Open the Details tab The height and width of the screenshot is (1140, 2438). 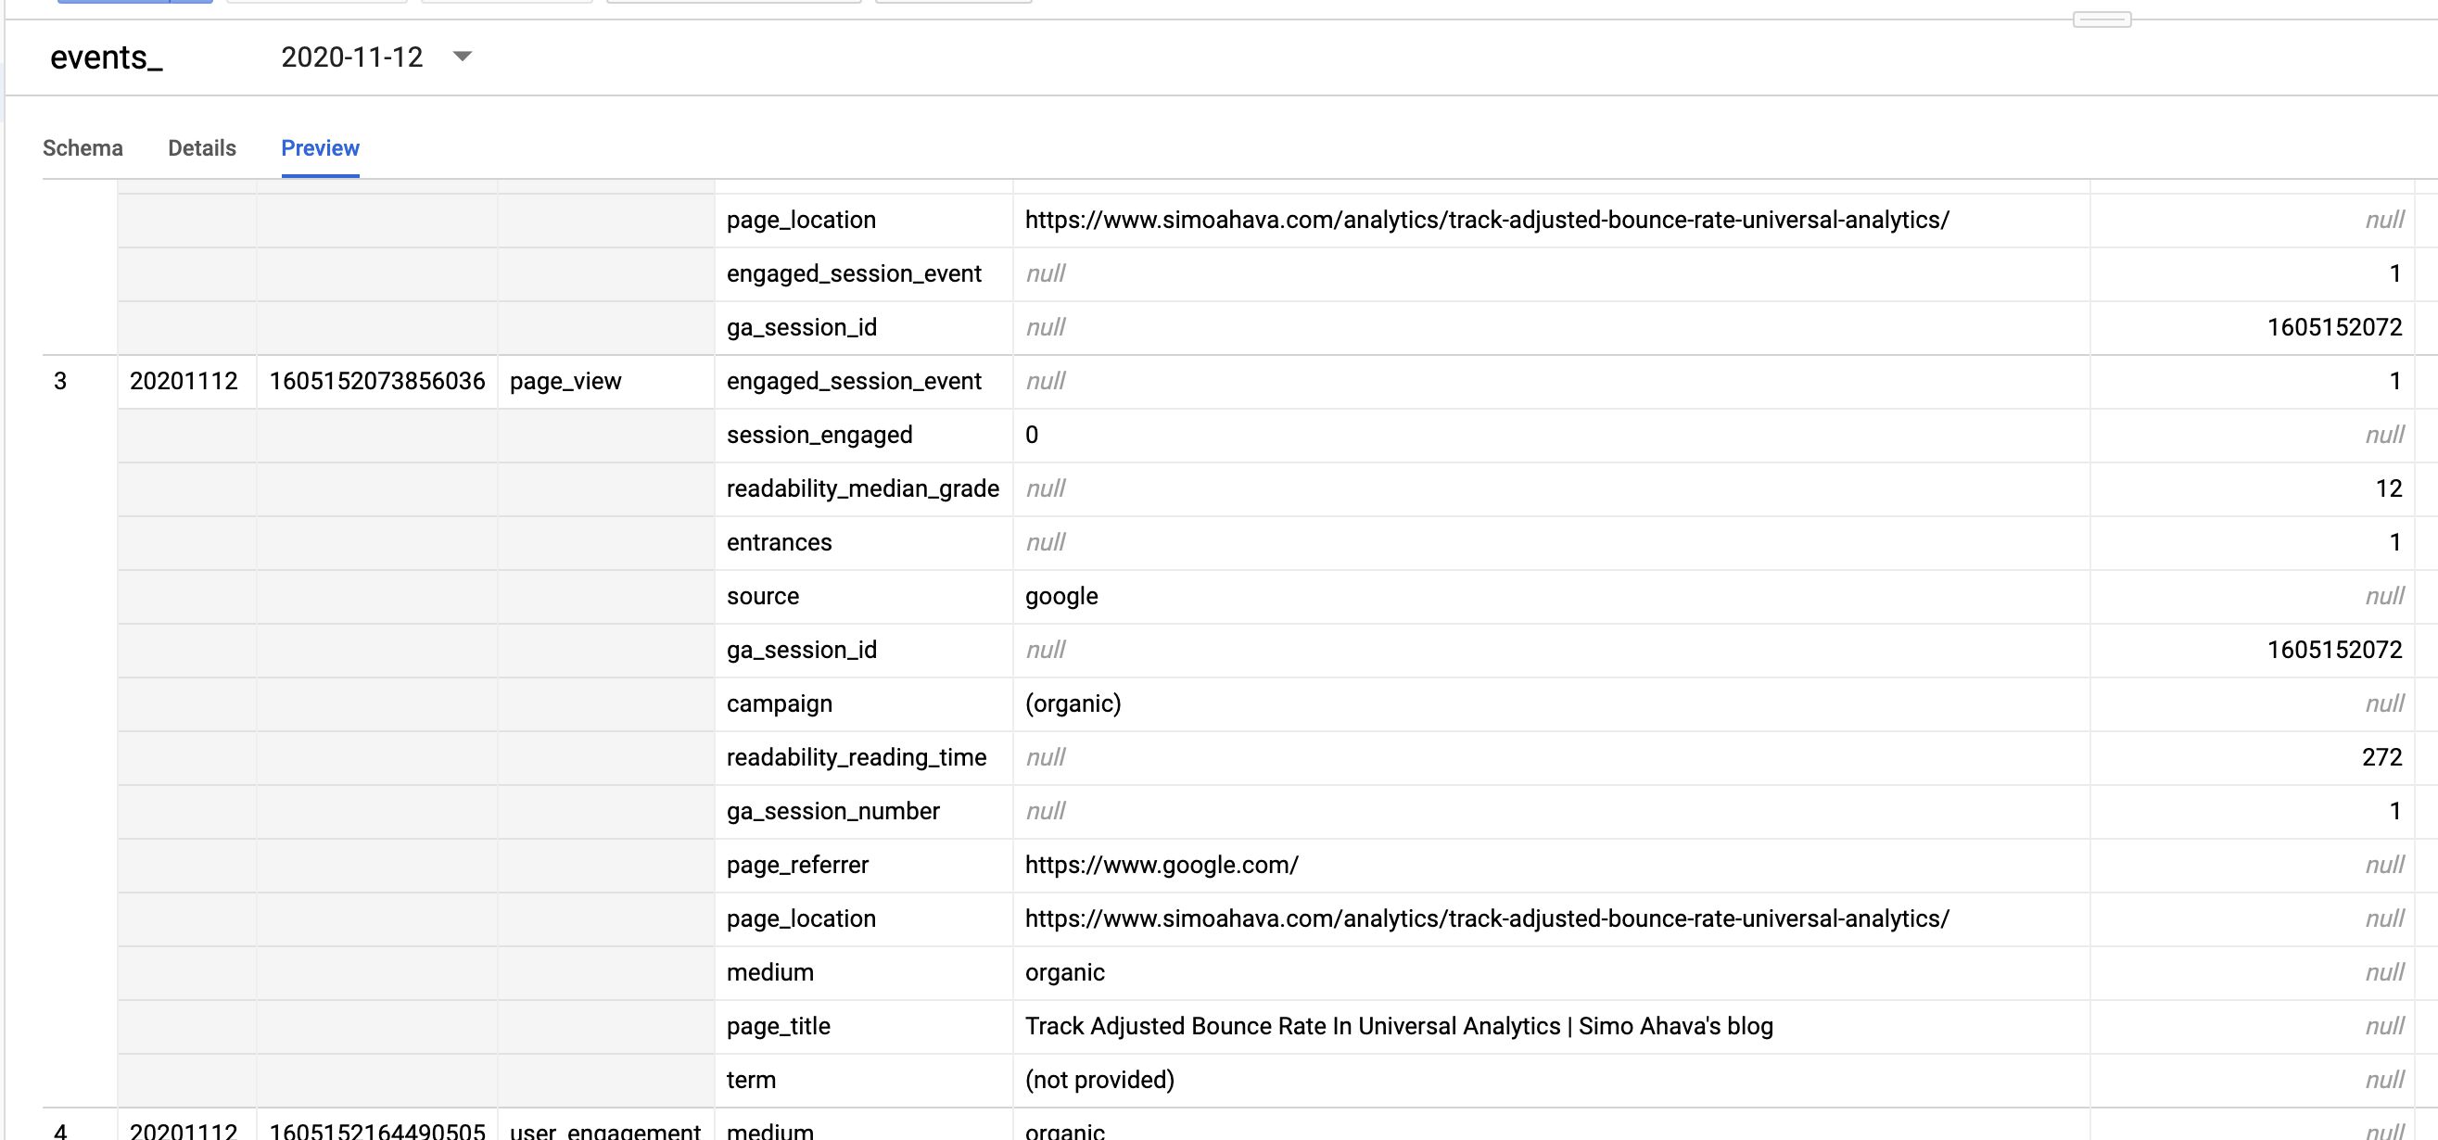[x=201, y=148]
